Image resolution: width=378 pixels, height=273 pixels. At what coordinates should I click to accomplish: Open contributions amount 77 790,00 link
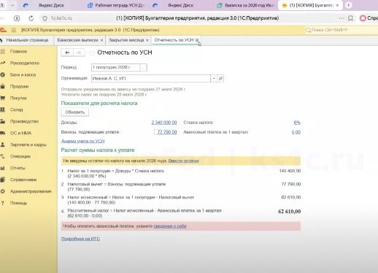[167, 132]
